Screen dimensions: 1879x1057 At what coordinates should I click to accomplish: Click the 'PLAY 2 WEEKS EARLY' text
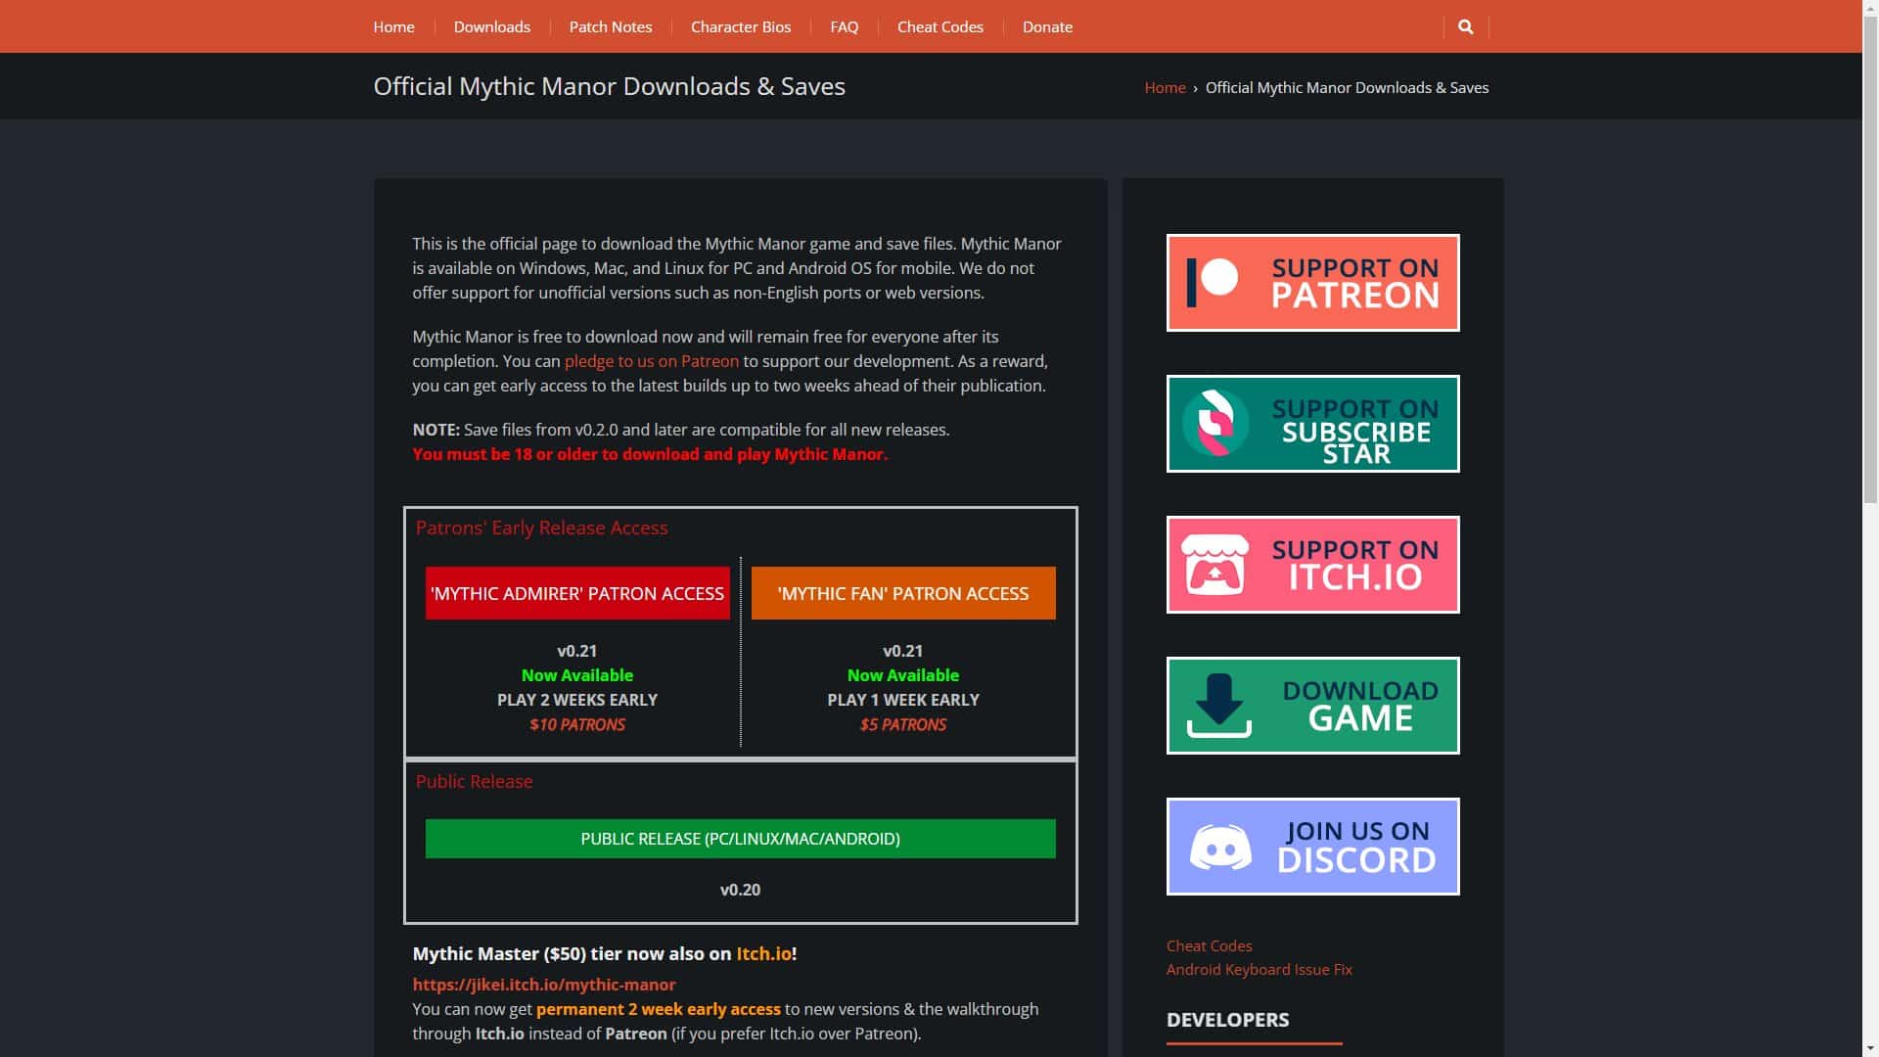tap(577, 700)
